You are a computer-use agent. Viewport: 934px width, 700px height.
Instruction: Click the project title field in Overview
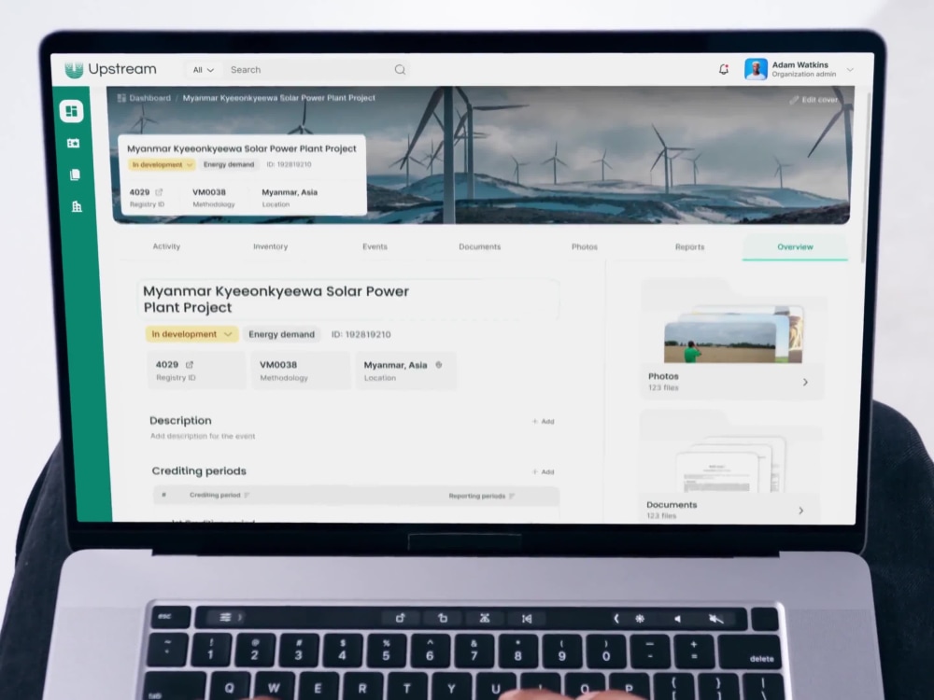(348, 300)
